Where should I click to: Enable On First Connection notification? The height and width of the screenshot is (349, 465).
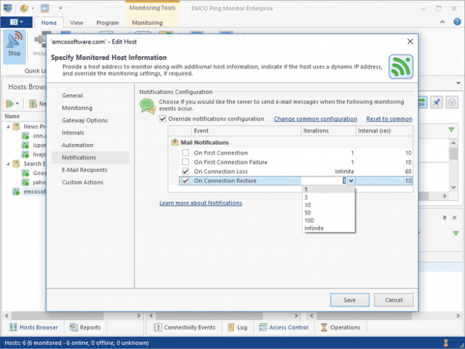185,153
